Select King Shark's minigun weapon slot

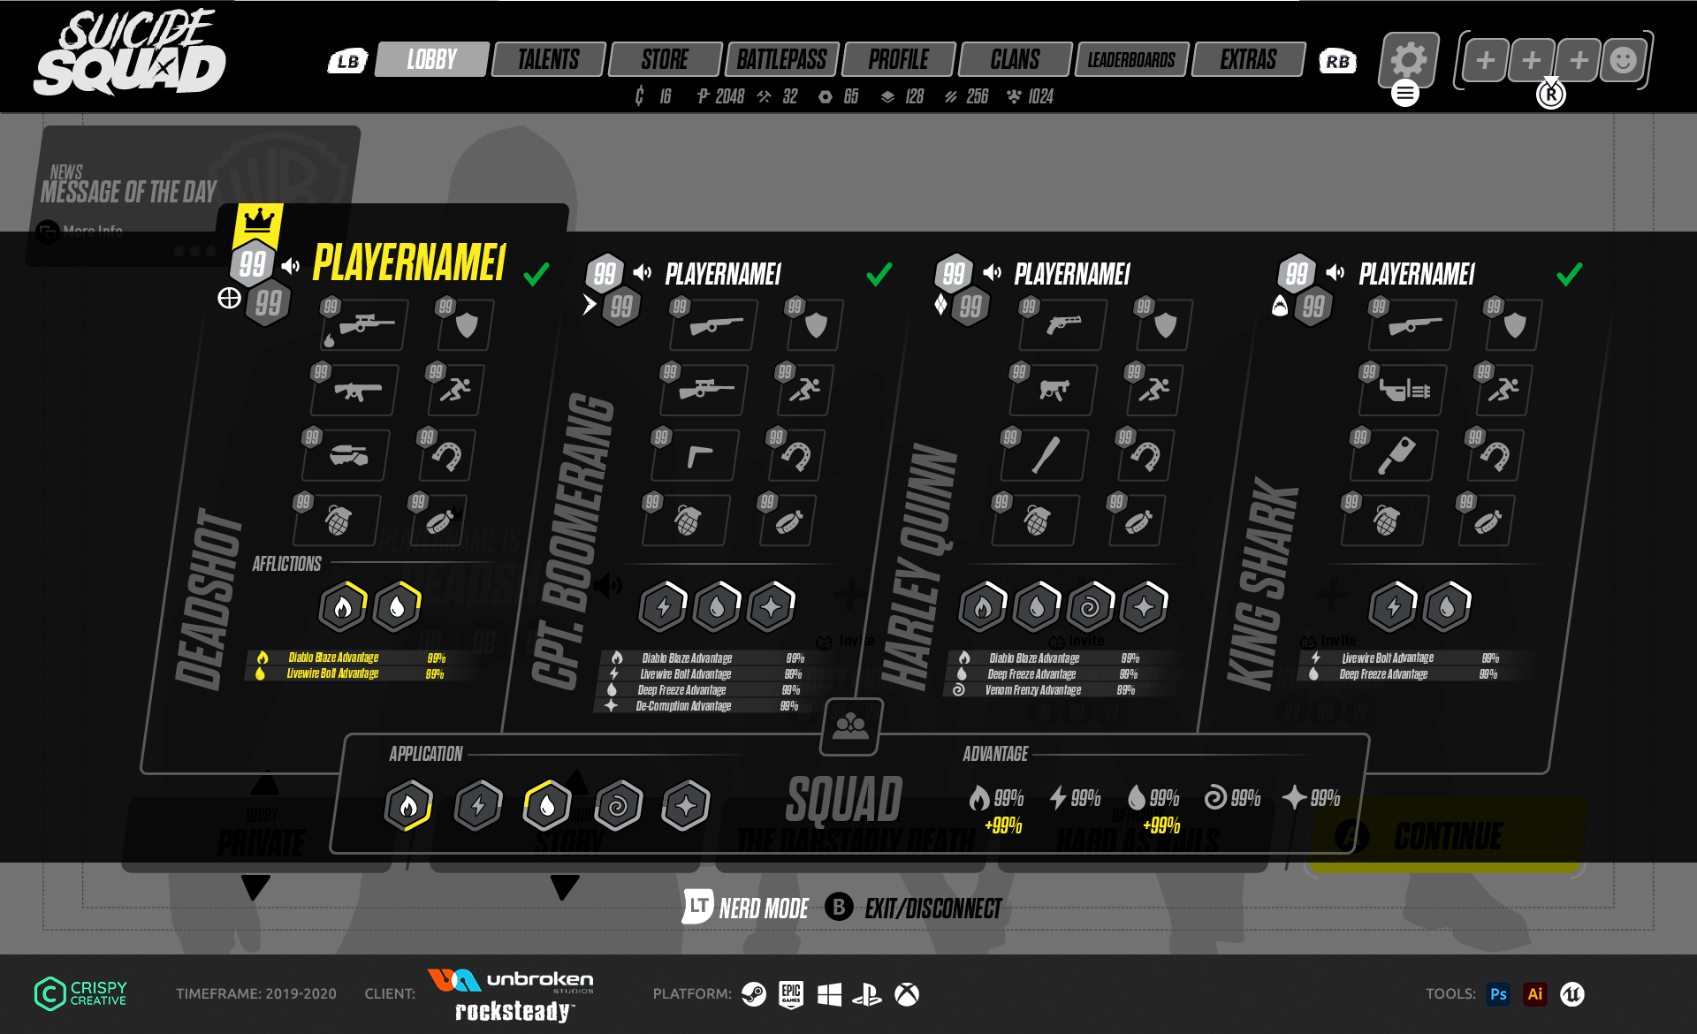click(1404, 390)
